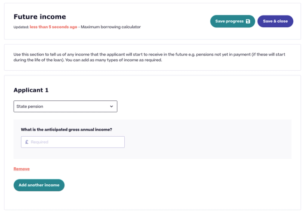Click the word 'close' on the purple button
The image size is (306, 213).
pyautogui.click(x=282, y=21)
